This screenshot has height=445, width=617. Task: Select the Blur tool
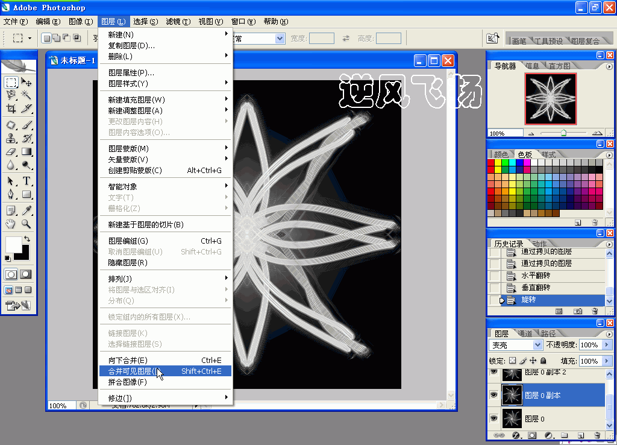(x=11, y=165)
